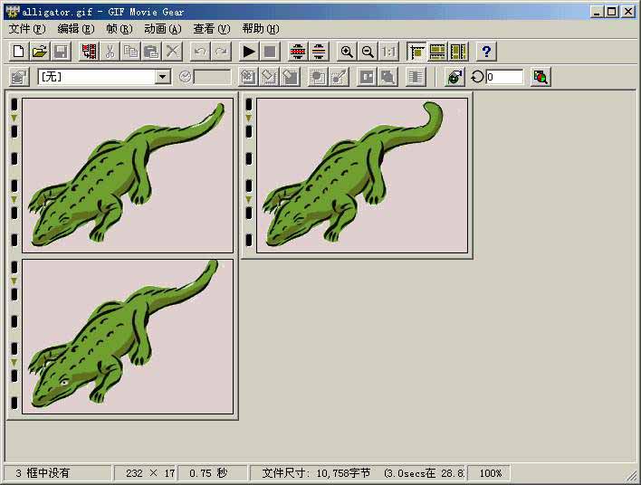Toggle the horizontal filmstrip view mode

(437, 52)
